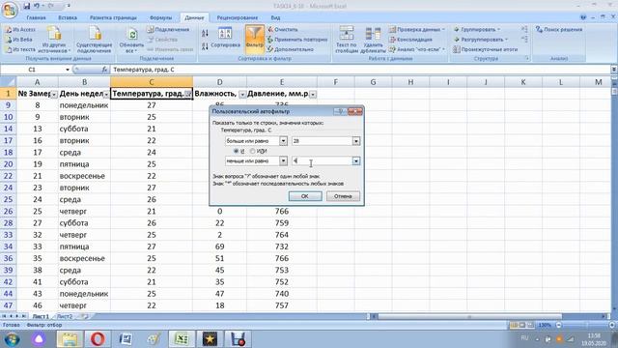This screenshot has width=618, height=348.
Task: Click OK in the custom autofilter dialog
Action: (x=305, y=196)
